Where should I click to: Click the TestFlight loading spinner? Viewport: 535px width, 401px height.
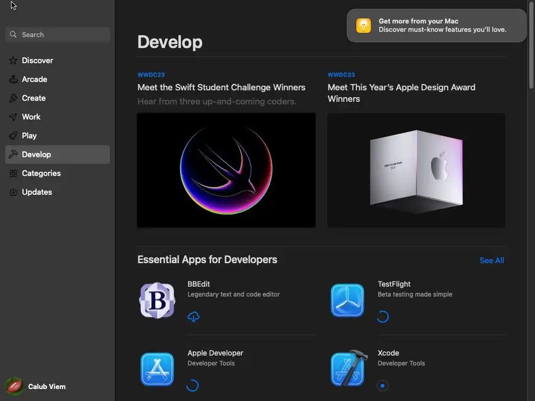[383, 317]
